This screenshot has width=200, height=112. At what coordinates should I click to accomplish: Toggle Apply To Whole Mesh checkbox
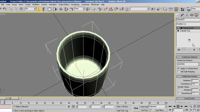coord(178,68)
